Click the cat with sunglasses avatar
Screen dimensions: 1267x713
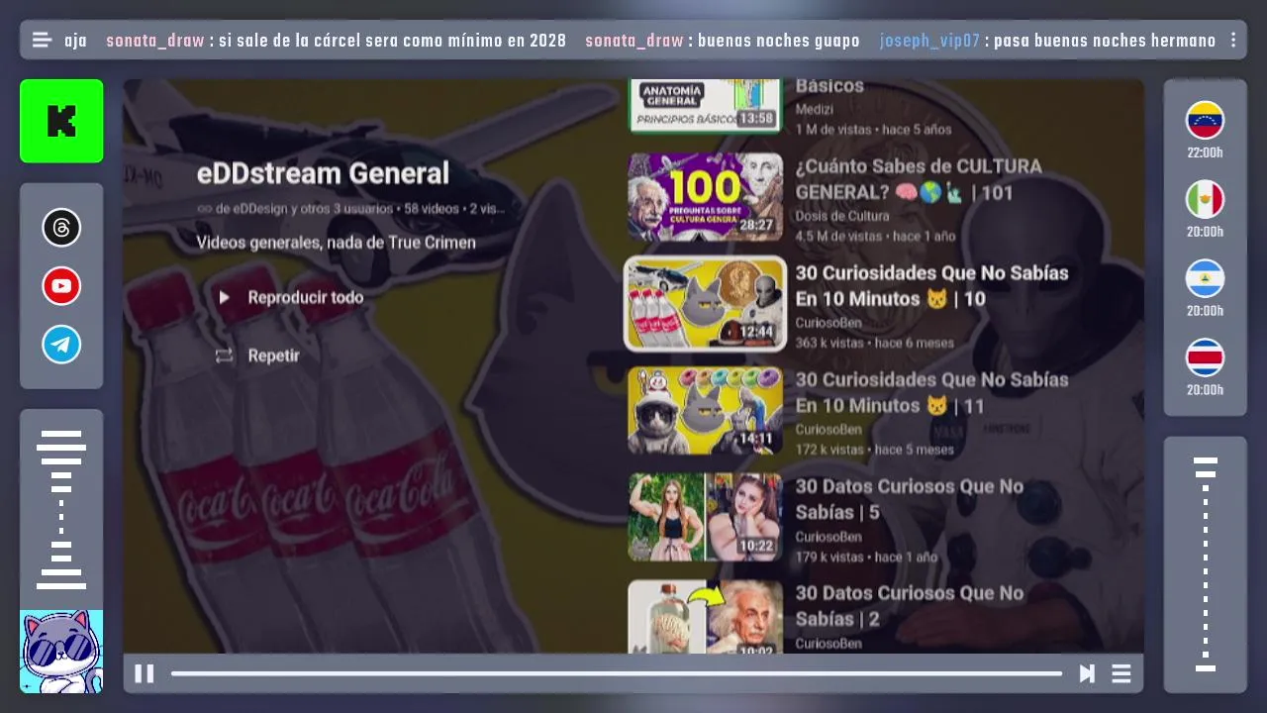coord(61,652)
